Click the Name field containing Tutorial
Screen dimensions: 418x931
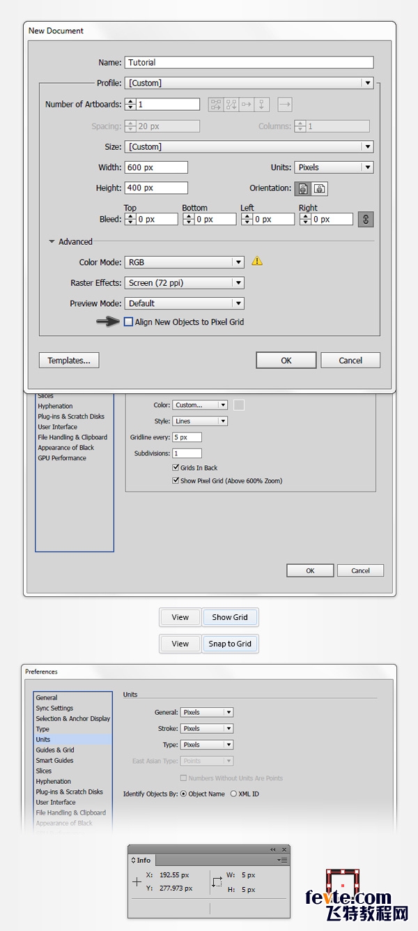click(249, 63)
